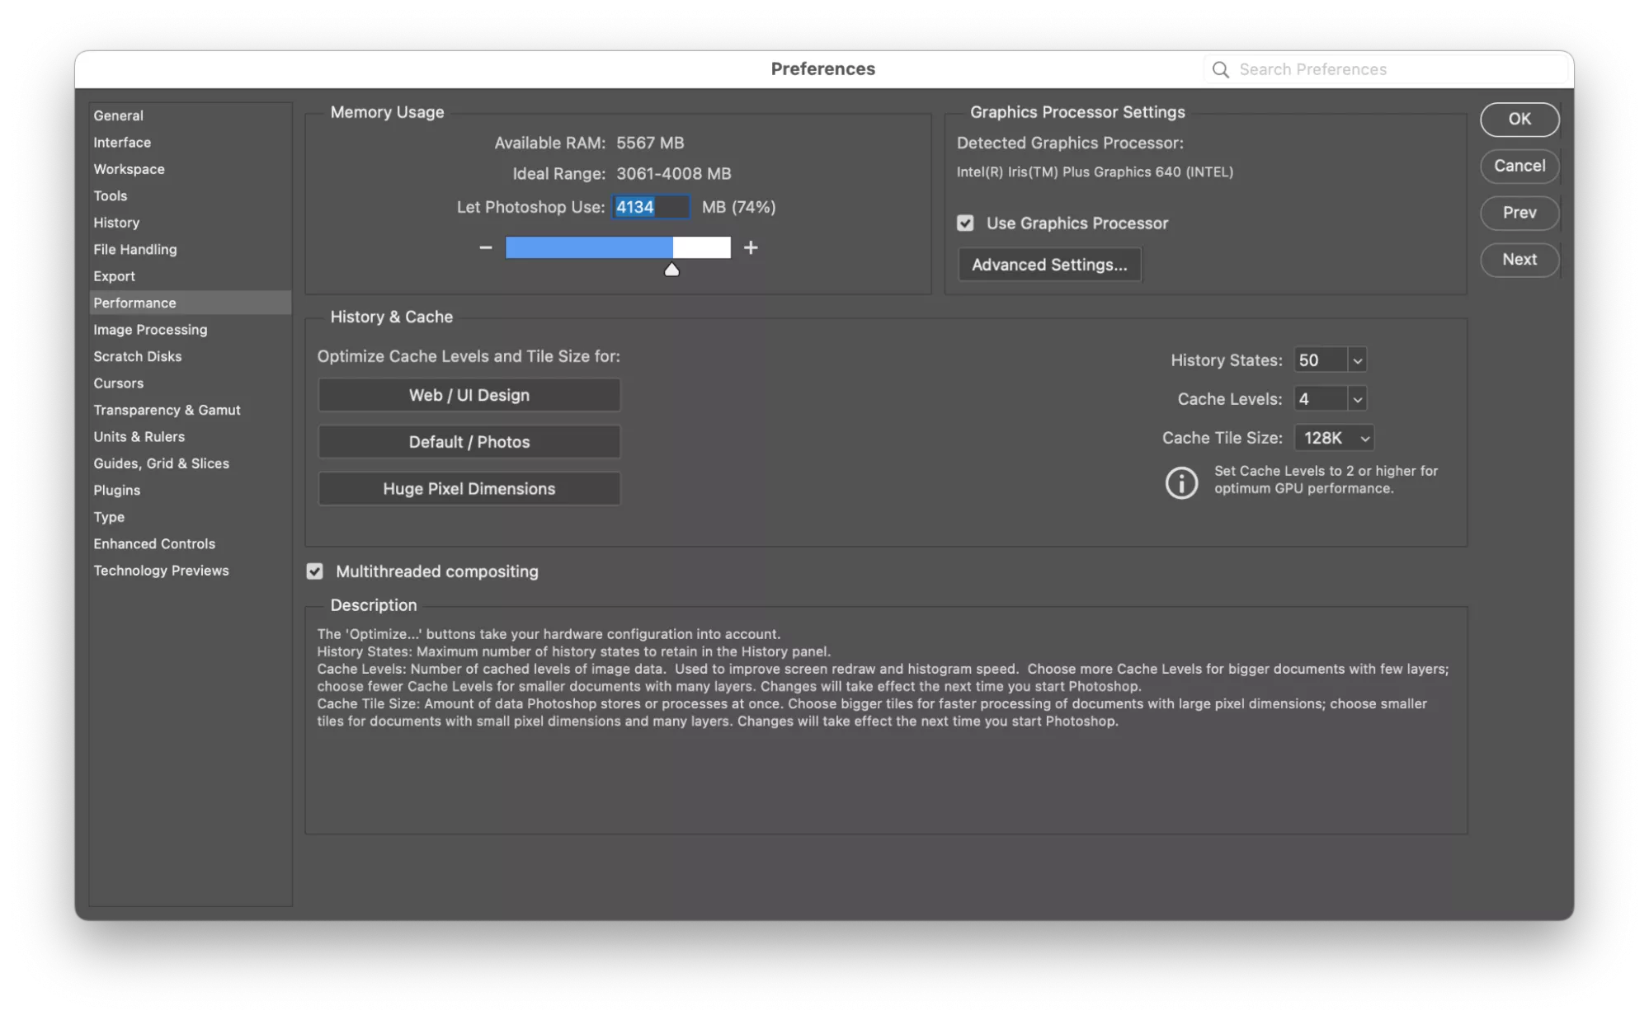Select Performance in the sidebar
The width and height of the screenshot is (1649, 1020).
click(x=190, y=303)
